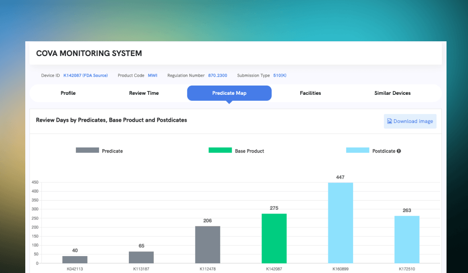
Task: Follow the MWI product code link
Action: click(152, 75)
